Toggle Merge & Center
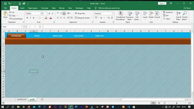 point(82,18)
